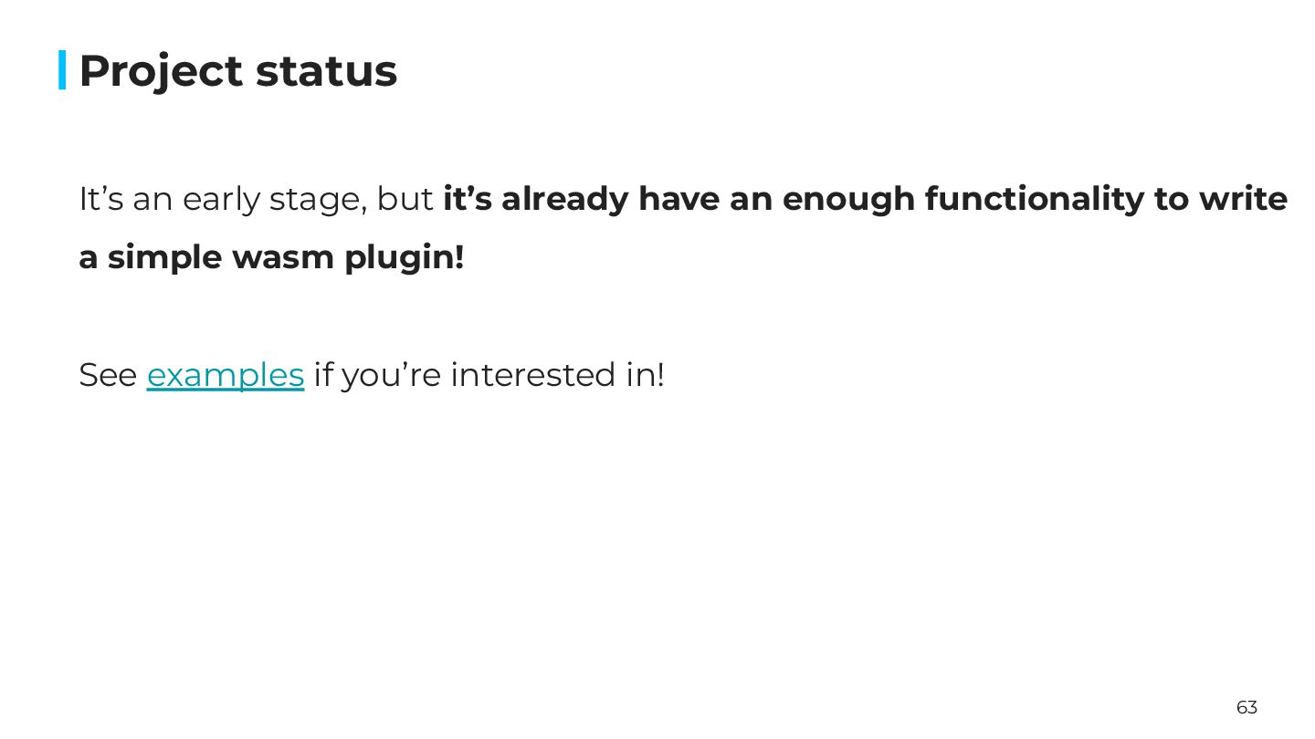Click the bold word "simple"

click(x=165, y=258)
